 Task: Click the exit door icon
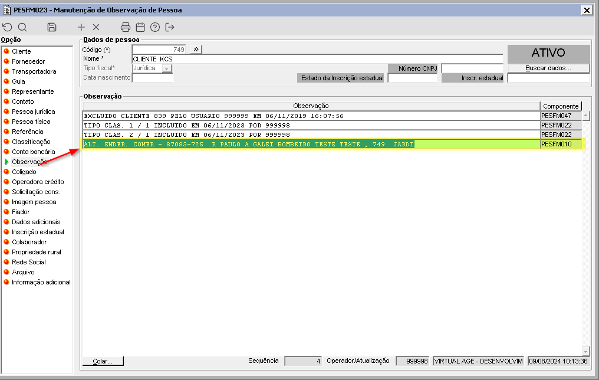[170, 27]
